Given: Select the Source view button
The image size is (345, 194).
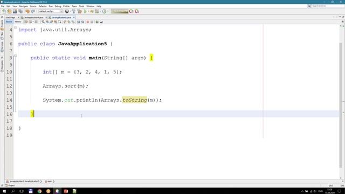Looking at the screenshot, I should point(9,22).
